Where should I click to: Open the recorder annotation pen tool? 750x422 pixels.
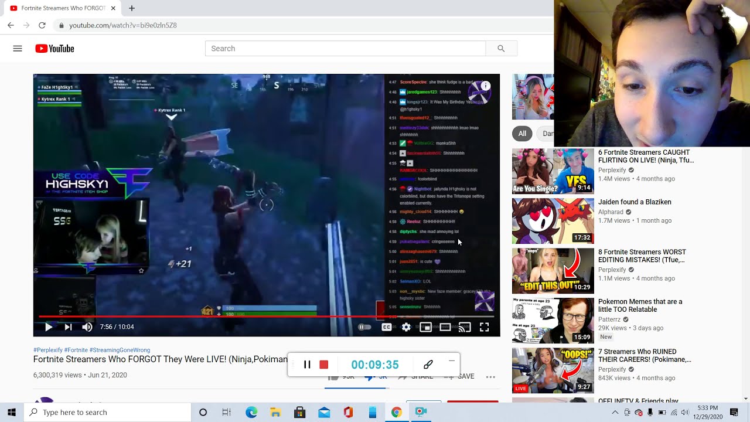pyautogui.click(x=428, y=365)
